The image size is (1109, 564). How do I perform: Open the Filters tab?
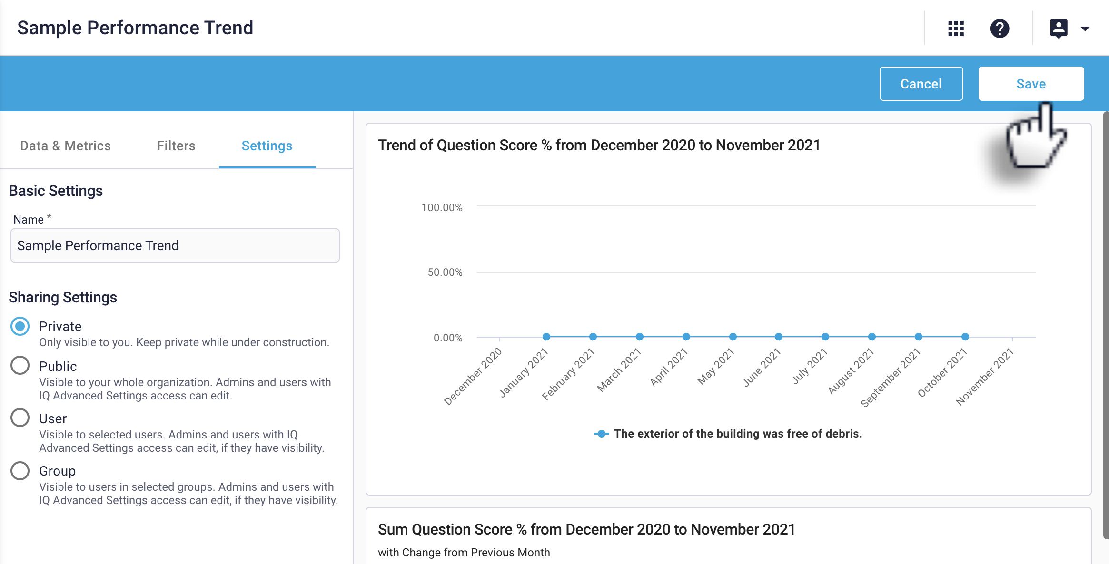click(176, 146)
